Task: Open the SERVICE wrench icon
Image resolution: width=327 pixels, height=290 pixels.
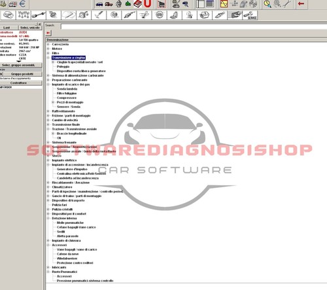Action: [x=250, y=15]
